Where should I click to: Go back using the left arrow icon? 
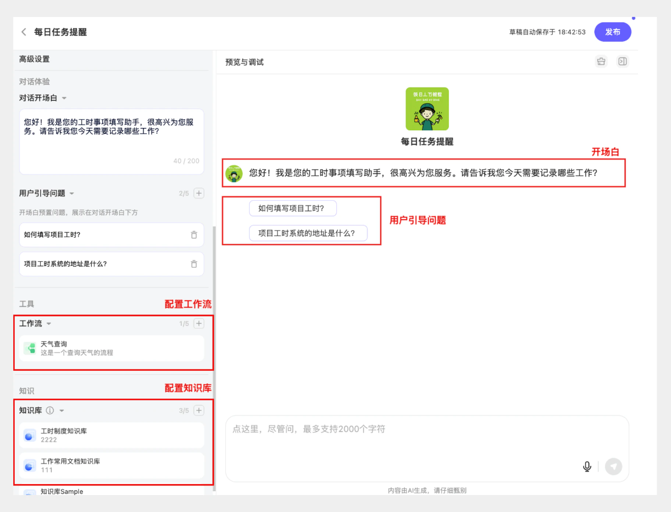pyautogui.click(x=24, y=32)
